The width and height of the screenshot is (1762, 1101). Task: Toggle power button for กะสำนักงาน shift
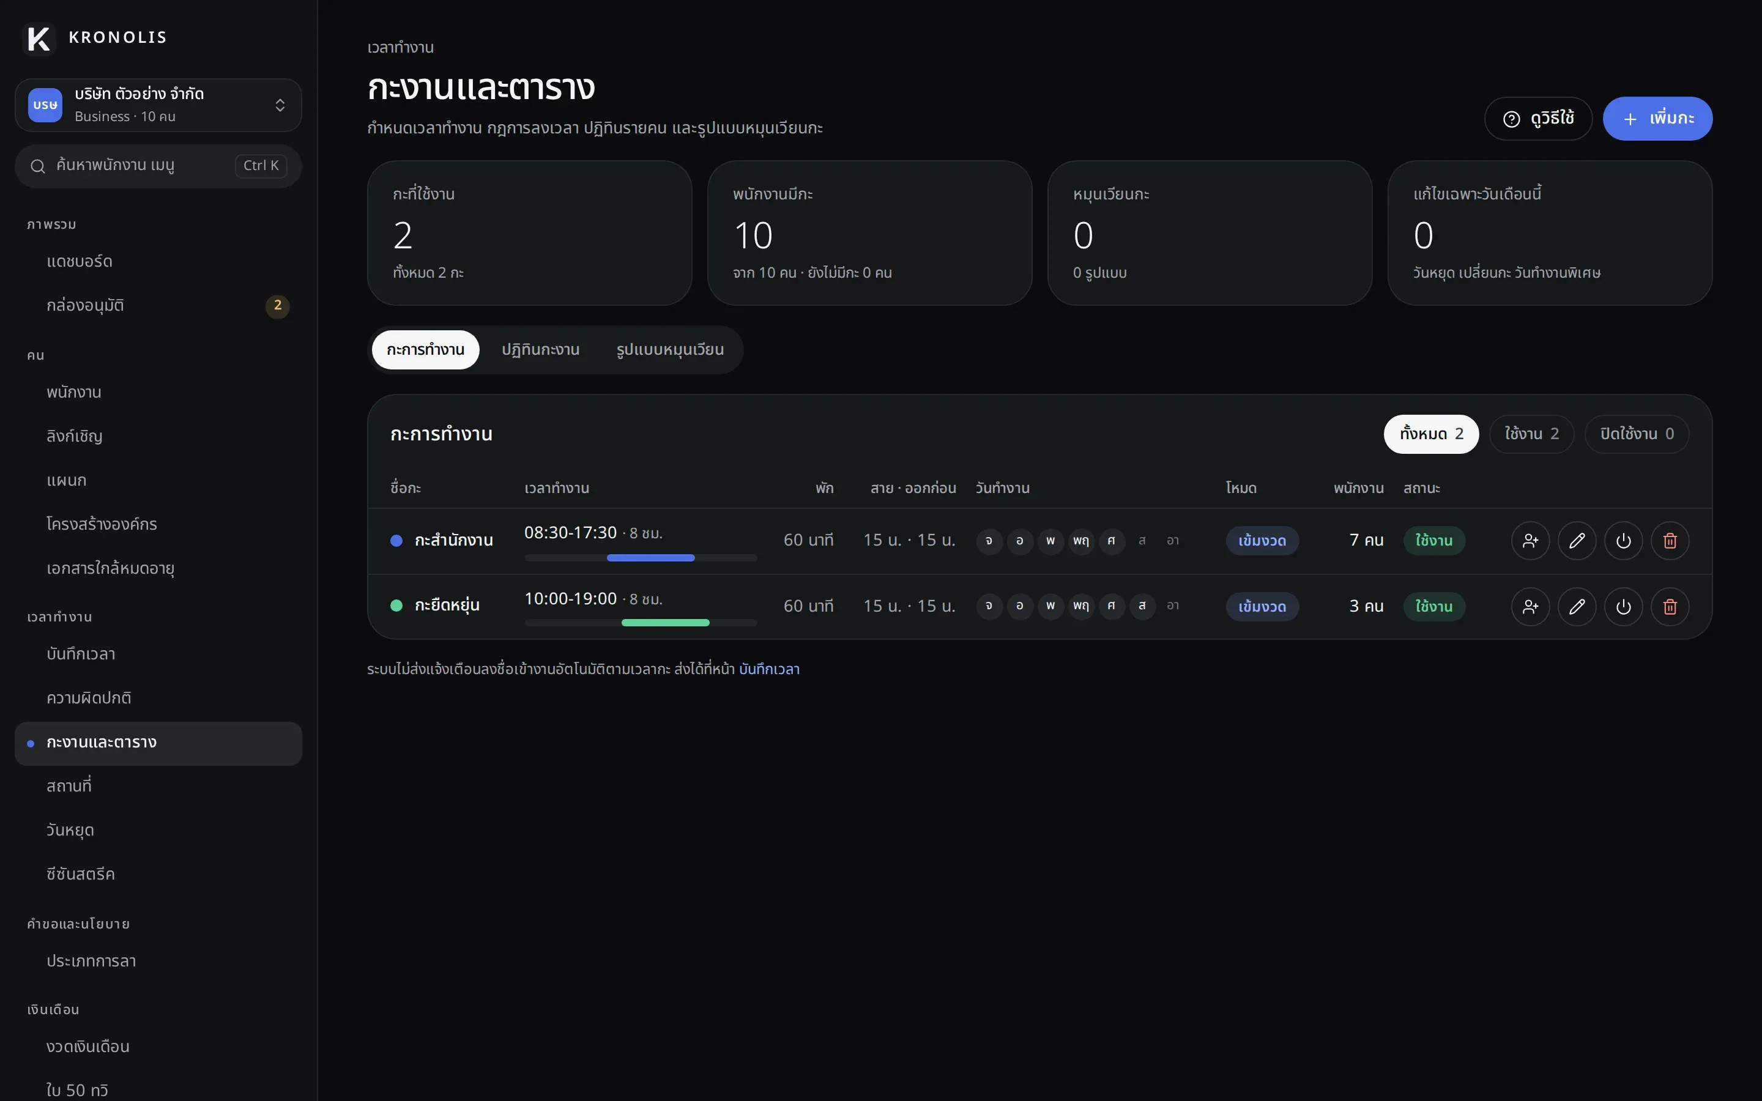(1623, 540)
